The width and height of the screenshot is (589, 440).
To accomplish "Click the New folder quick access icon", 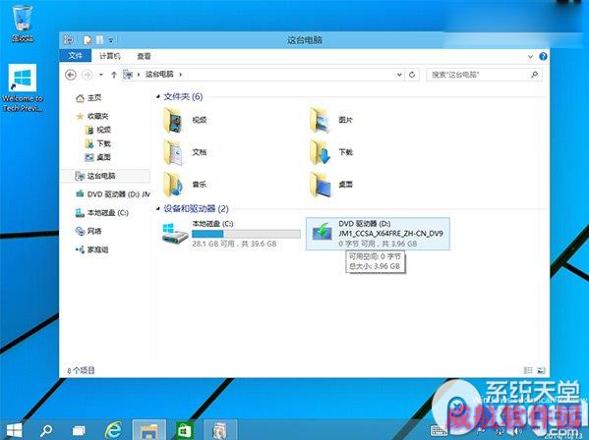I will click(x=99, y=39).
